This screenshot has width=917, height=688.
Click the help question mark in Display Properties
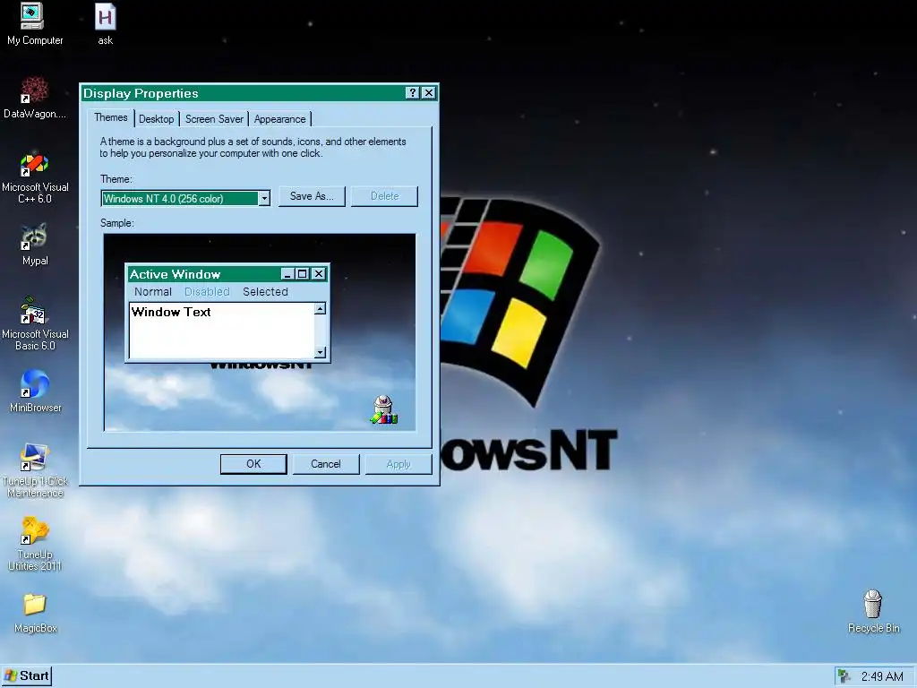412,93
